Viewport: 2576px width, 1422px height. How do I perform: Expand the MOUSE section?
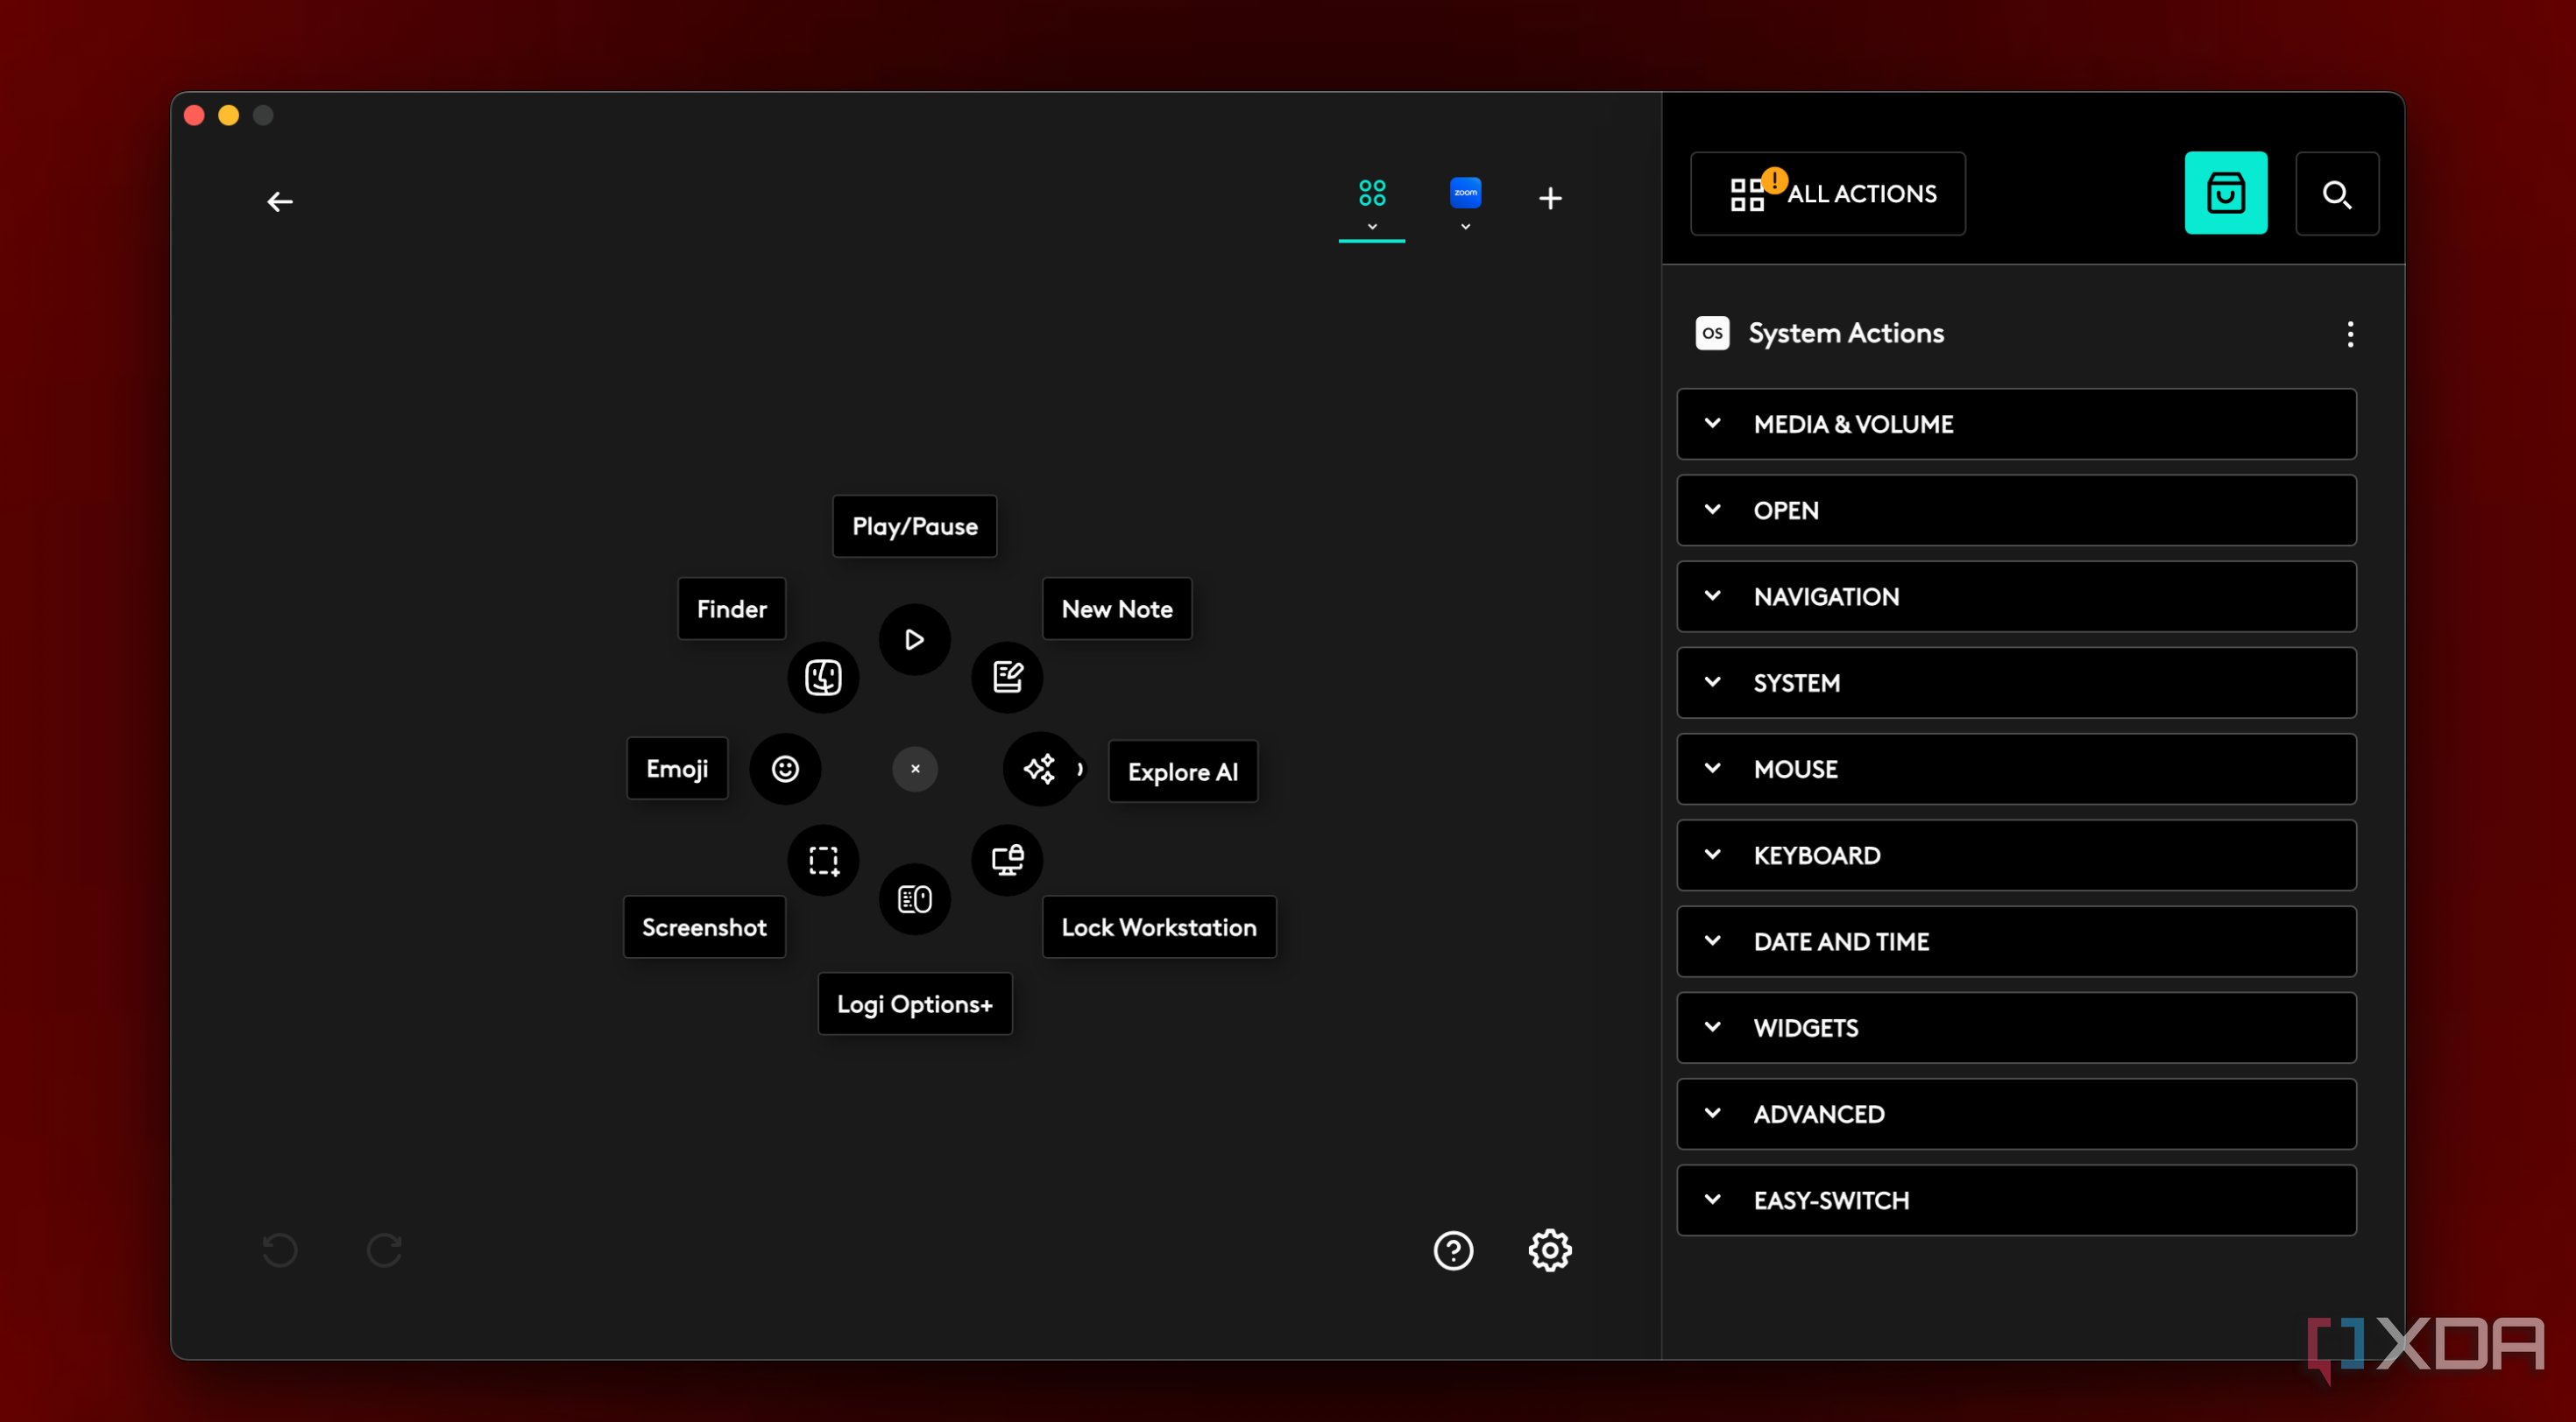2016,769
